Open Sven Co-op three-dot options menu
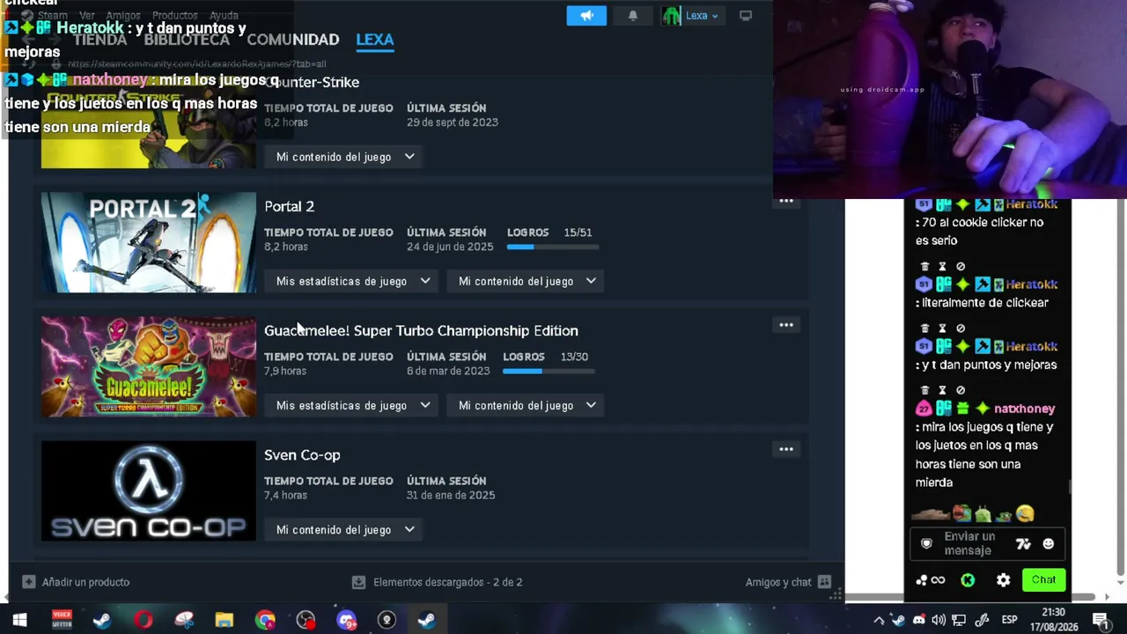This screenshot has width=1127, height=634. pyautogui.click(x=786, y=450)
